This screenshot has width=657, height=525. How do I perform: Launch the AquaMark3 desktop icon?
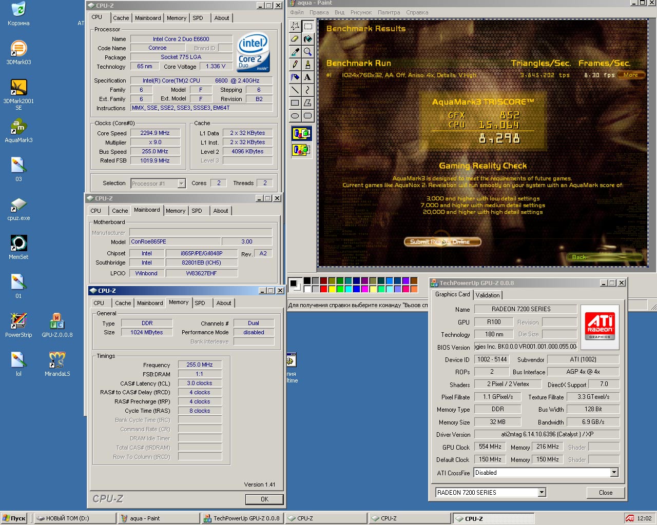tap(18, 131)
